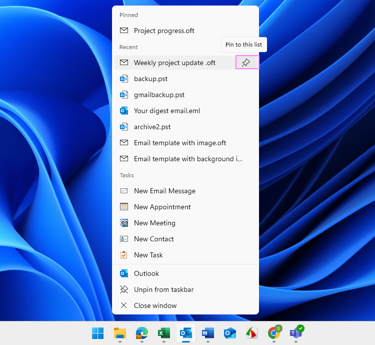Screen dimensions: 375x345
Task: Open the Windows Start button
Action: (98, 333)
